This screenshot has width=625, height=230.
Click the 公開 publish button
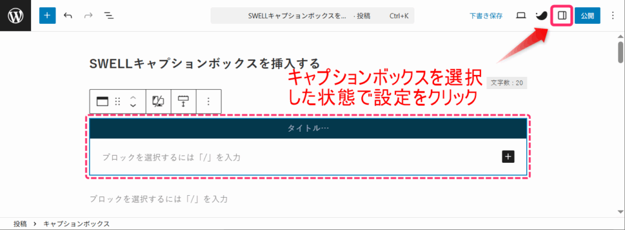[x=587, y=15]
